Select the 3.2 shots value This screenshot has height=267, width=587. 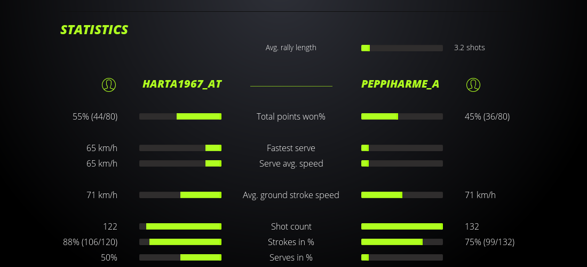[x=470, y=48]
